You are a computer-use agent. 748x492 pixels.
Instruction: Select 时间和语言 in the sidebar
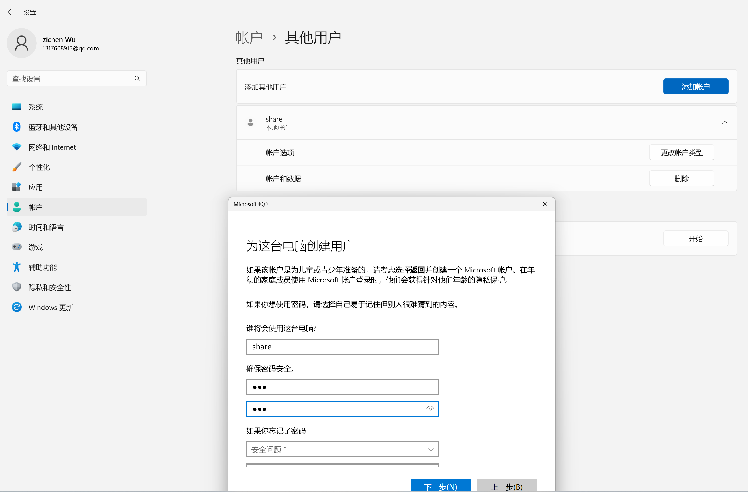(x=46, y=227)
